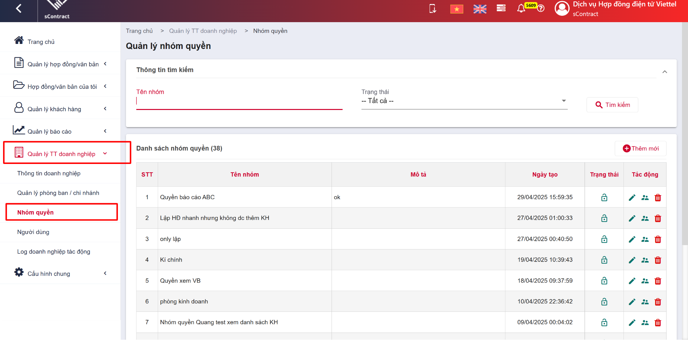Toggle lock status for 'Quyền xem VB'
The image size is (688, 343).
tap(604, 281)
